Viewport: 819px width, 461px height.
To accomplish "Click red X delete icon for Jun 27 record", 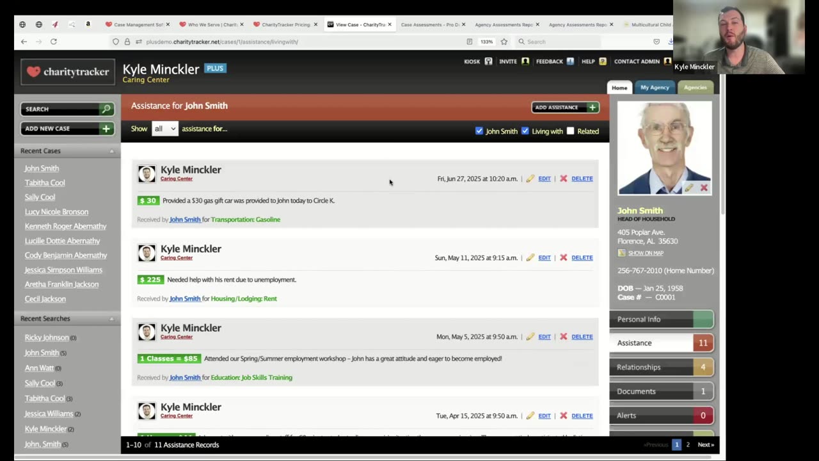I will pos(564,179).
